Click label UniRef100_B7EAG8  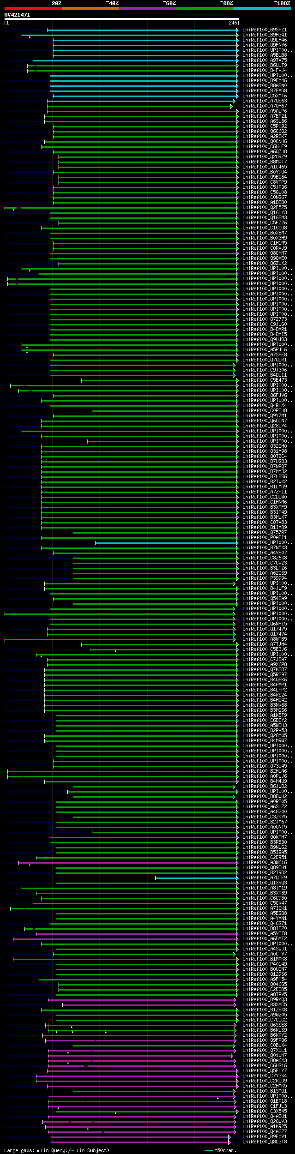point(265,91)
